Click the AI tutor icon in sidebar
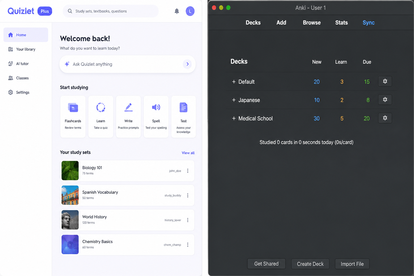The height and width of the screenshot is (276, 414). pos(11,64)
